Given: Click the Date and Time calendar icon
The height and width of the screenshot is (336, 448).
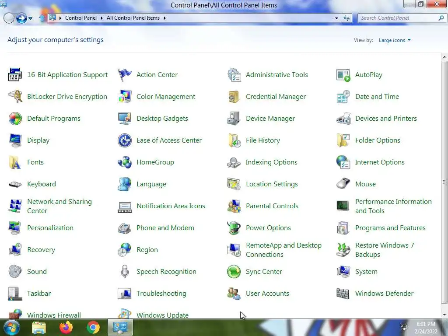Looking at the screenshot, I should [343, 97].
